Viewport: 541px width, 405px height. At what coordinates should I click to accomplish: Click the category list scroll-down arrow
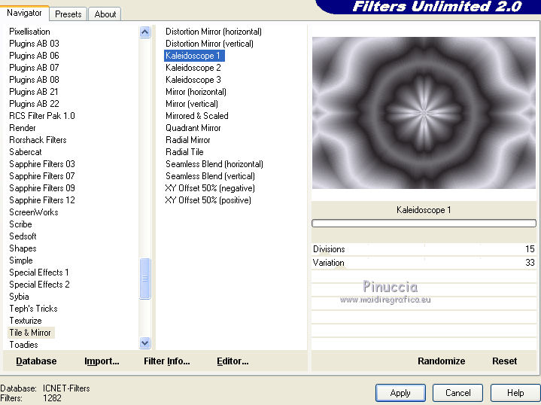point(145,343)
